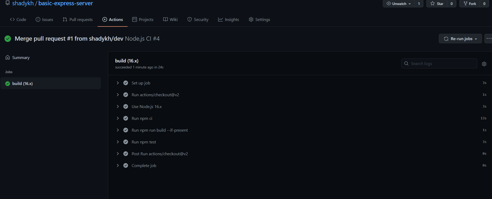The width and height of the screenshot is (492, 199).
Task: Open the Wiki tab
Action: point(170,19)
